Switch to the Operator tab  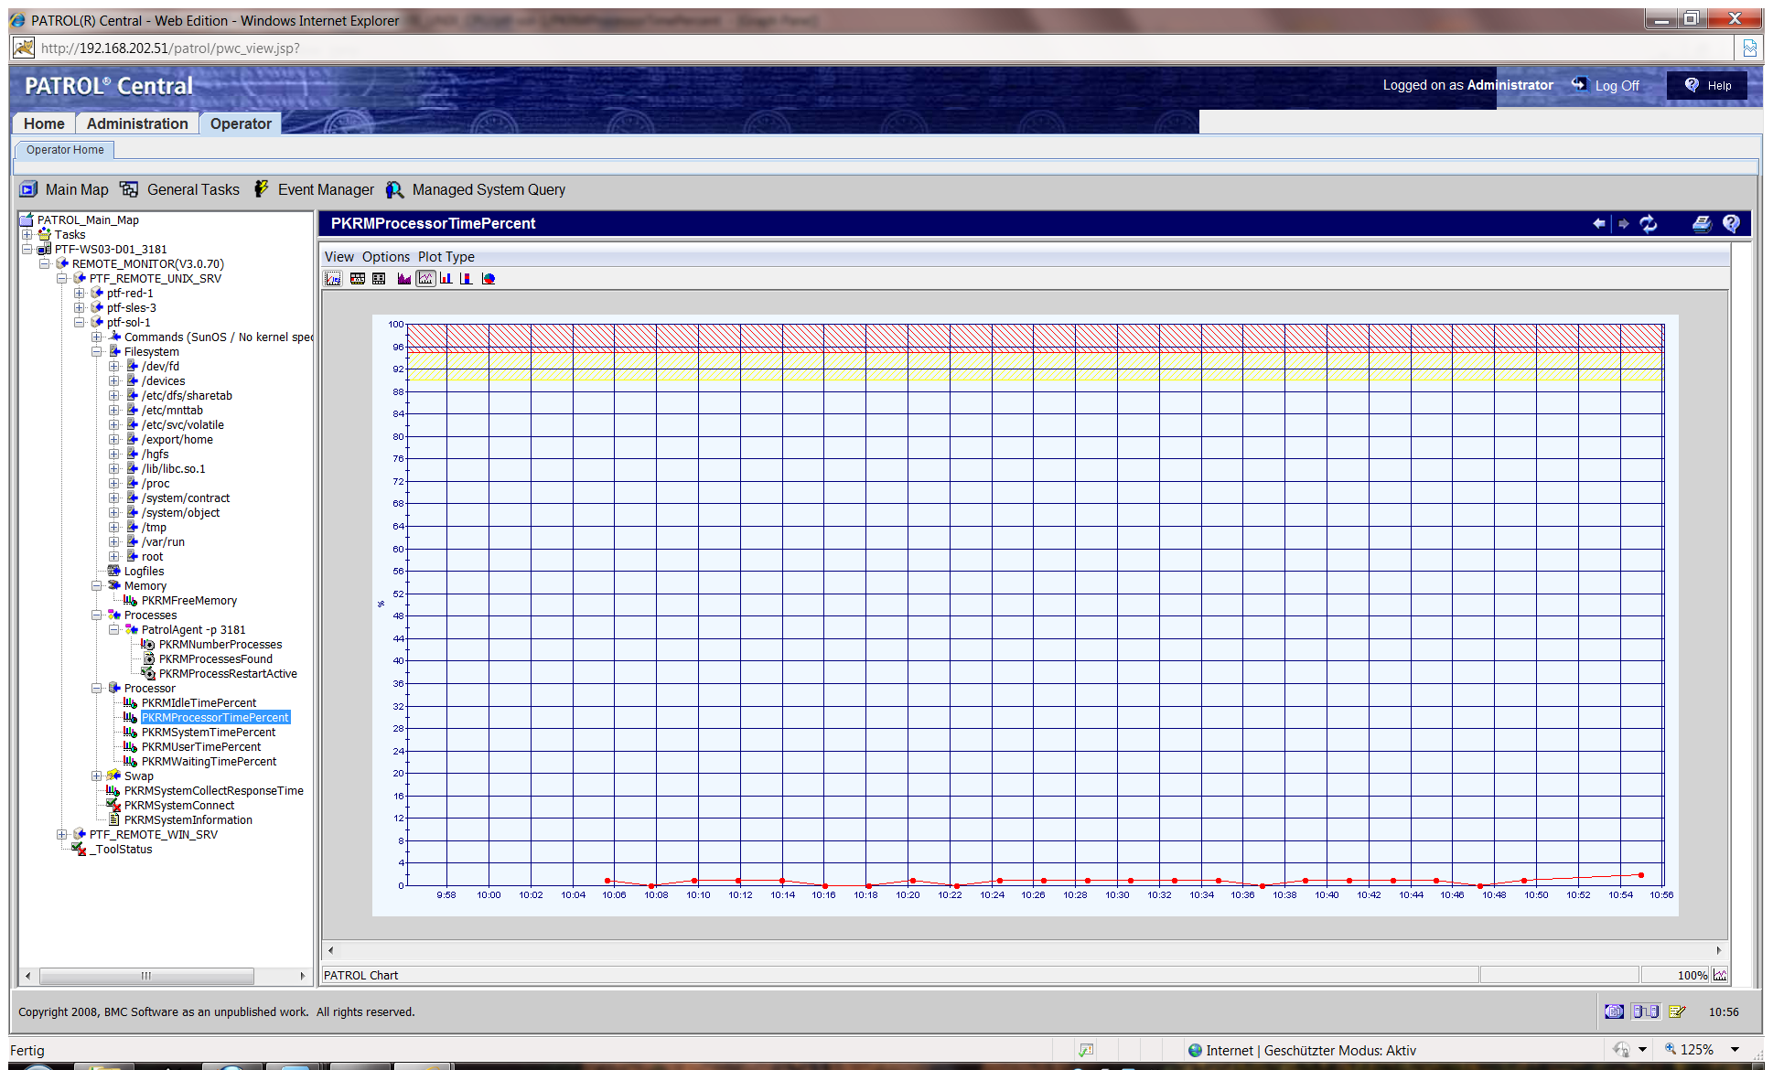click(241, 123)
